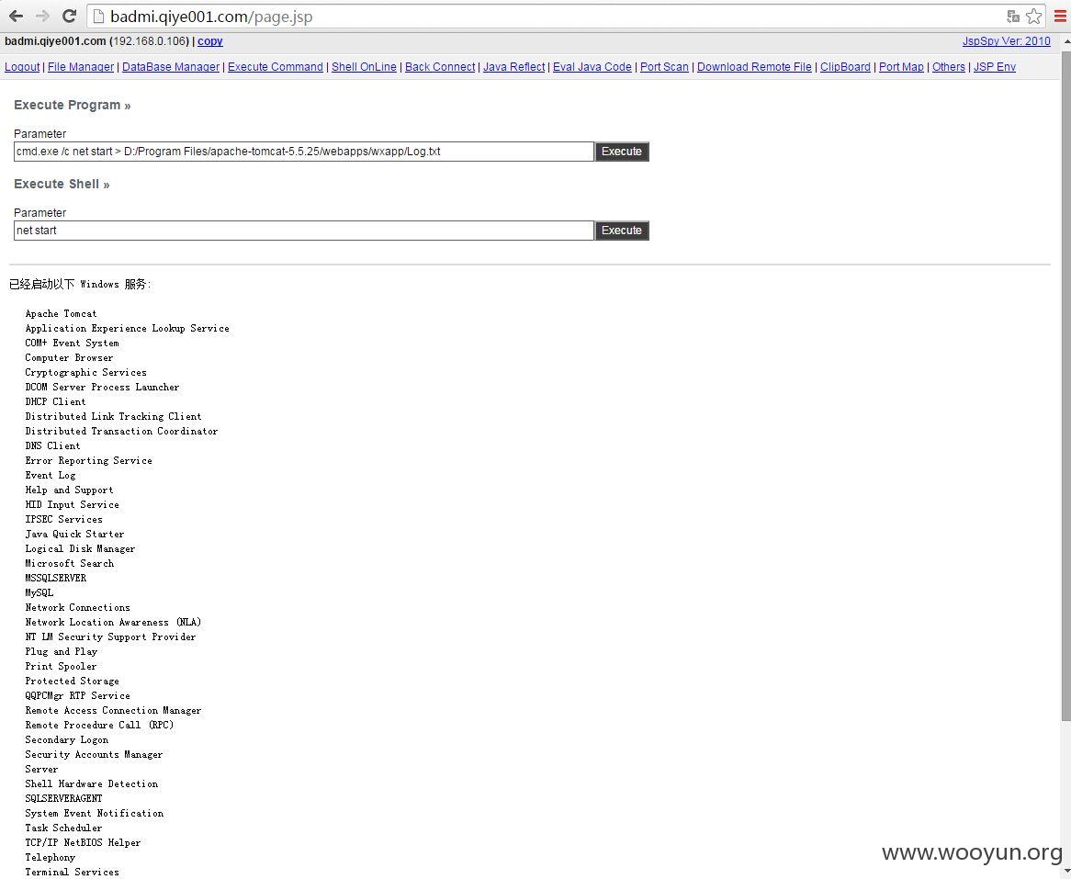The image size is (1071, 879).
Task: Click the page vertical scrollbar thumb
Action: (1065, 386)
